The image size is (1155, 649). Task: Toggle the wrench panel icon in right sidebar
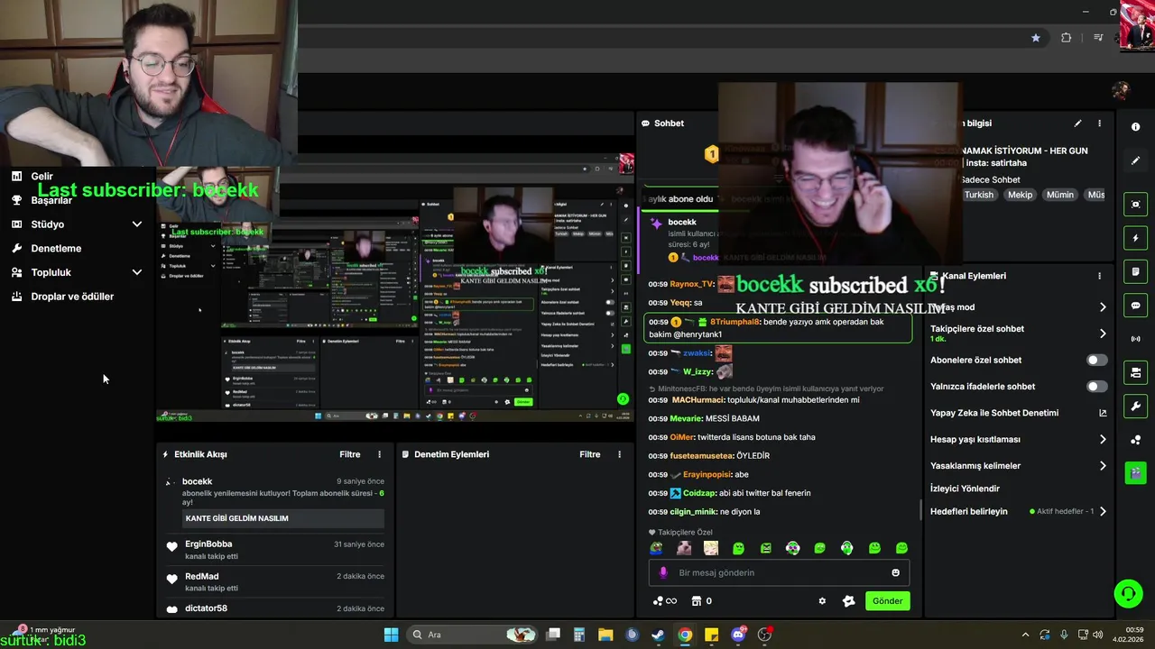[1135, 406]
